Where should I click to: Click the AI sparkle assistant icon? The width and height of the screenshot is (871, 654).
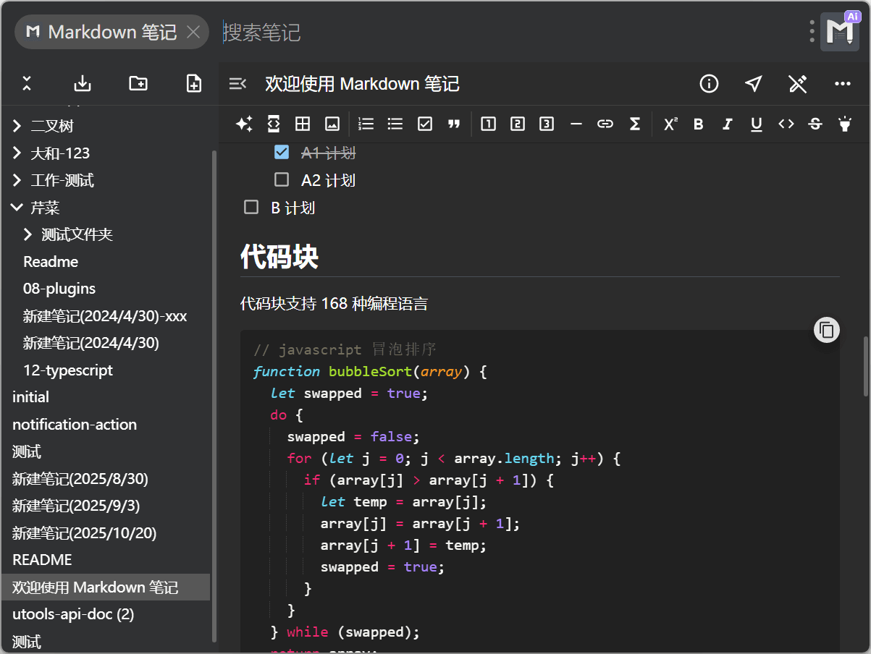(x=244, y=124)
